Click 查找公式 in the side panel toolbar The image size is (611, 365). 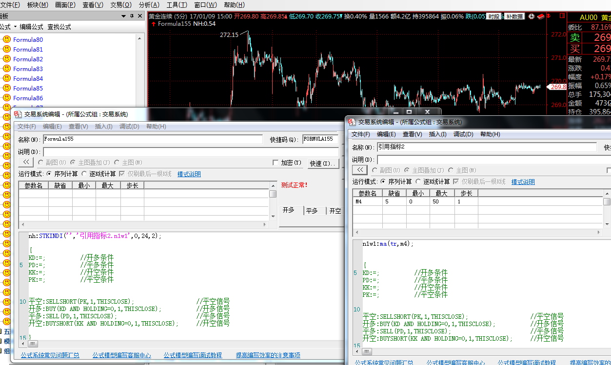click(59, 27)
